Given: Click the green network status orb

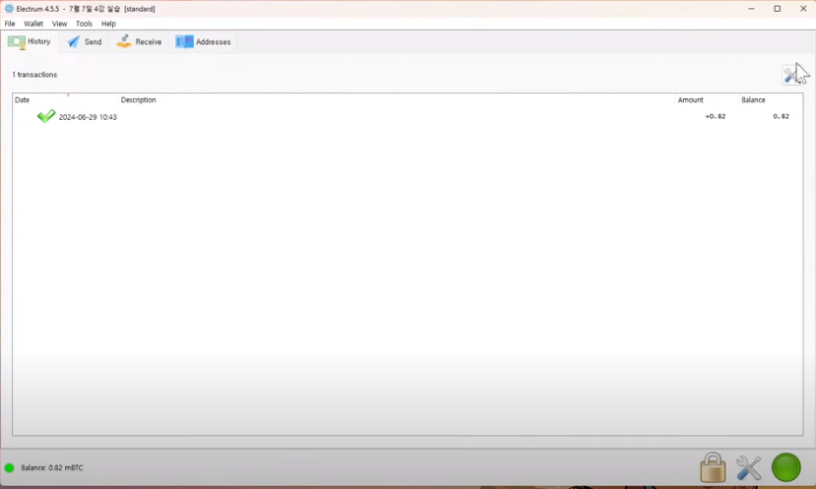Looking at the screenshot, I should point(785,468).
